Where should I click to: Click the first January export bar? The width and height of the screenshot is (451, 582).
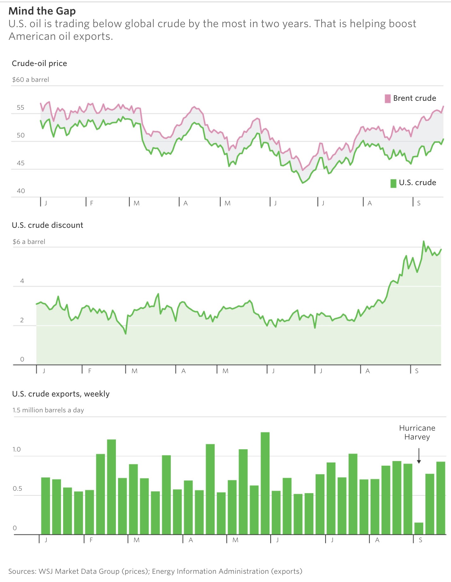click(x=45, y=506)
